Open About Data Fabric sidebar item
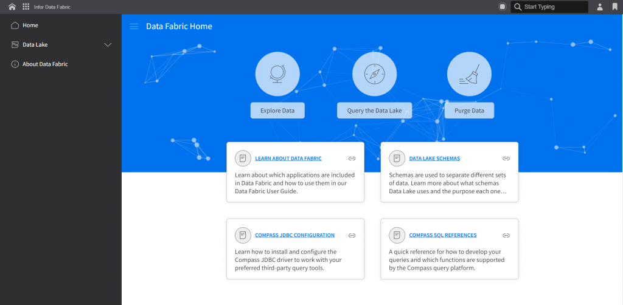 [45, 64]
